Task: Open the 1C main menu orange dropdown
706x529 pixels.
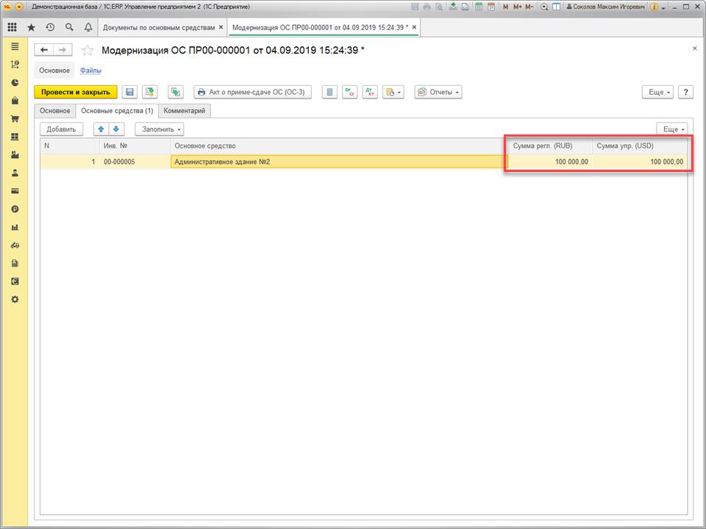Action: pos(19,7)
